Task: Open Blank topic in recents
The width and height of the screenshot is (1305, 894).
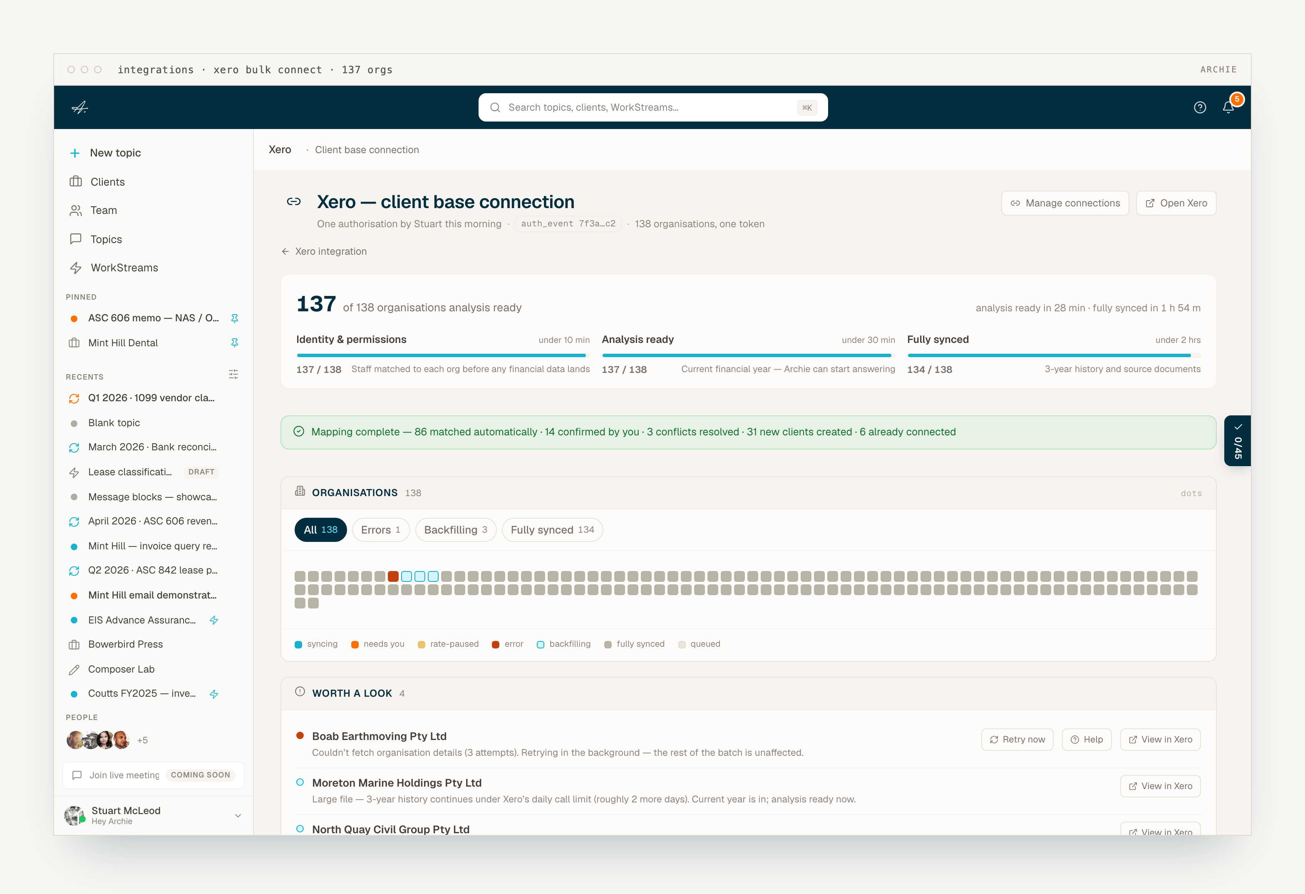Action: click(x=153, y=423)
